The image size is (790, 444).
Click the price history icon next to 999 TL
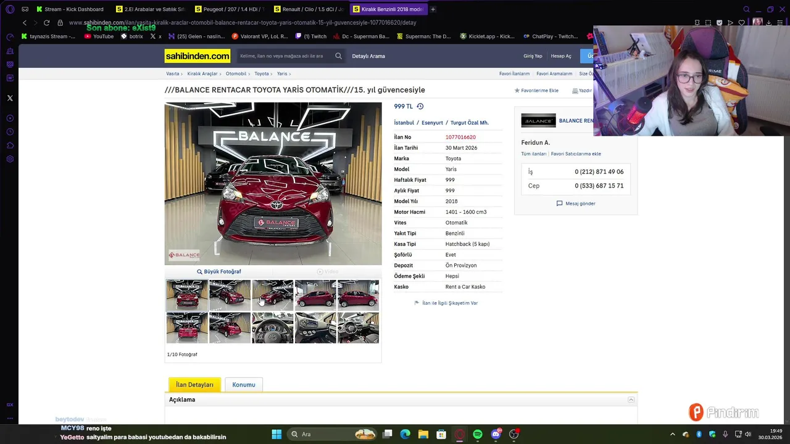420,106
